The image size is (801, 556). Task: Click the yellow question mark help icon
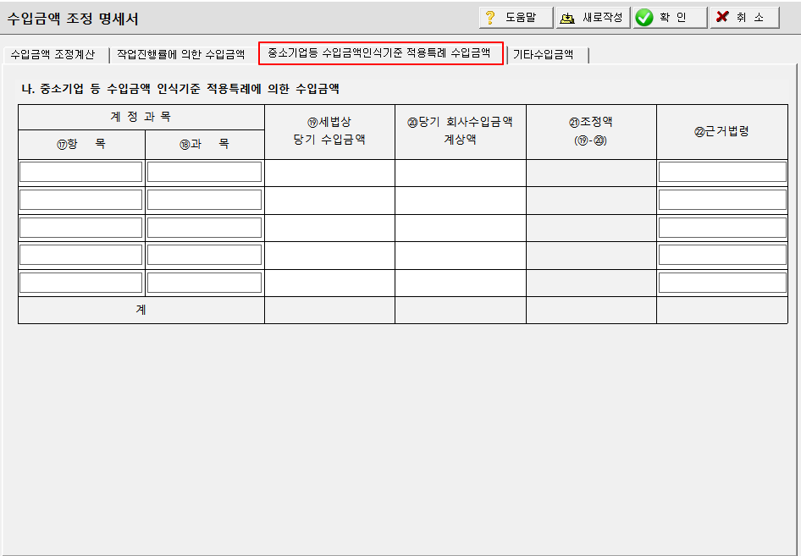[490, 18]
